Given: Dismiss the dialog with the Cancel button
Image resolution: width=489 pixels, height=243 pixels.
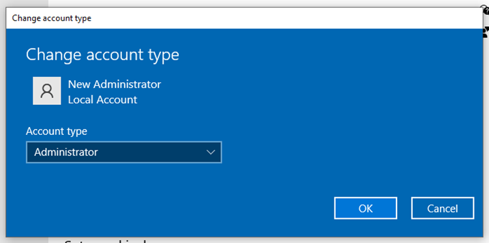Looking at the screenshot, I should [443, 208].
